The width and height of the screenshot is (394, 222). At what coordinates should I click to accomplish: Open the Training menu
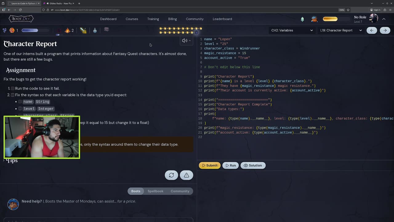[153, 19]
